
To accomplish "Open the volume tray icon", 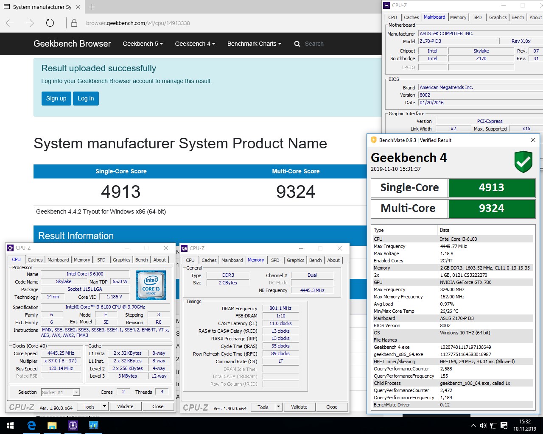I will coord(483,426).
